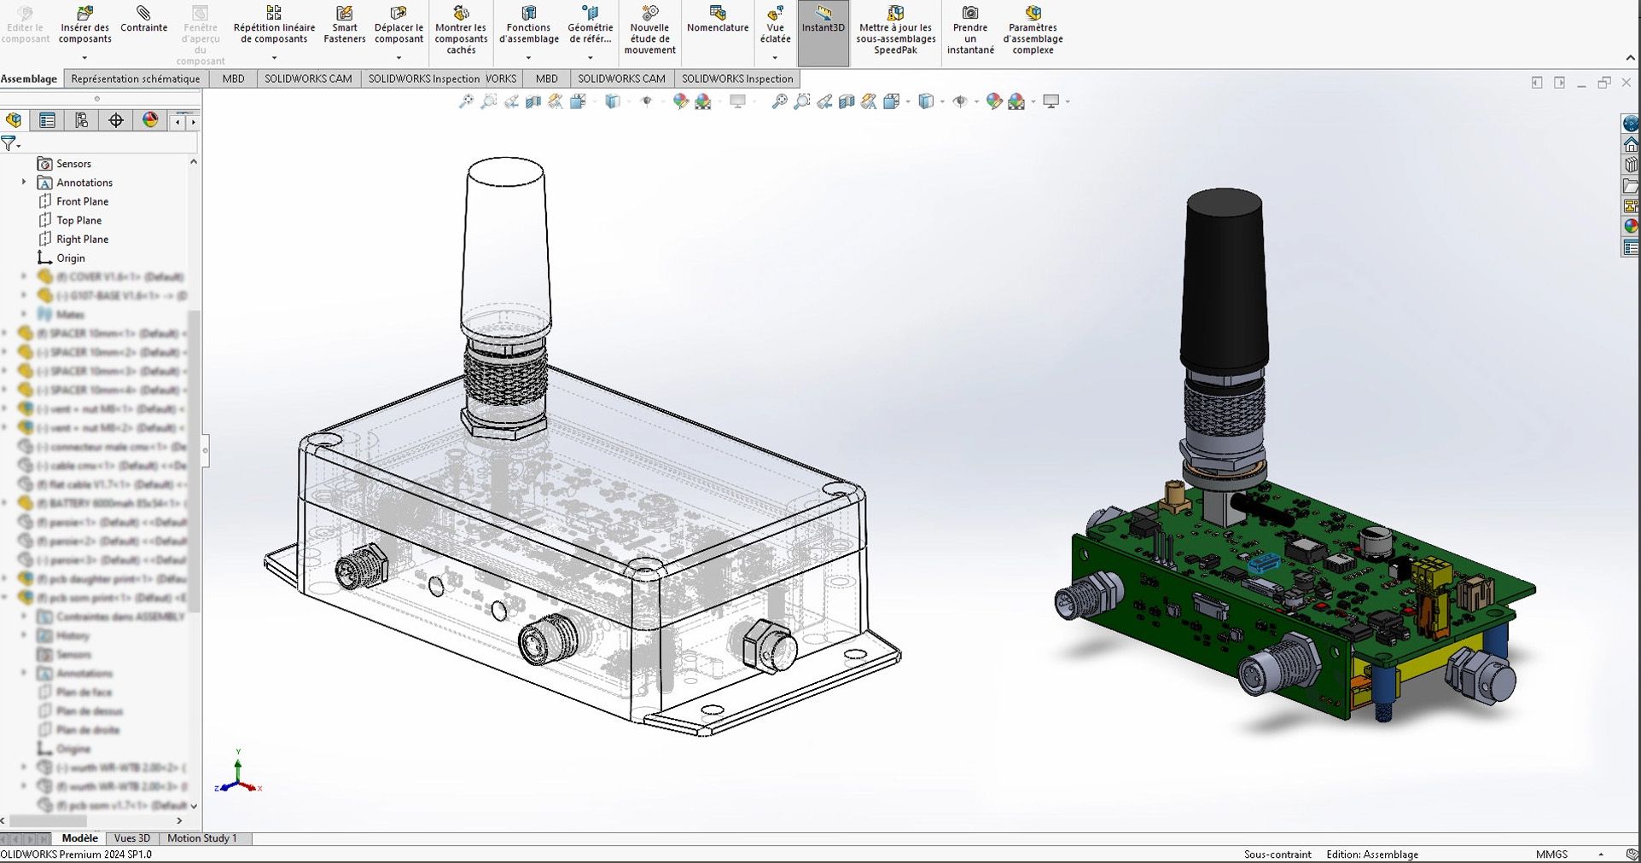Click the status bar icon beside MMGS
1641x863 pixels.
coord(1632,854)
